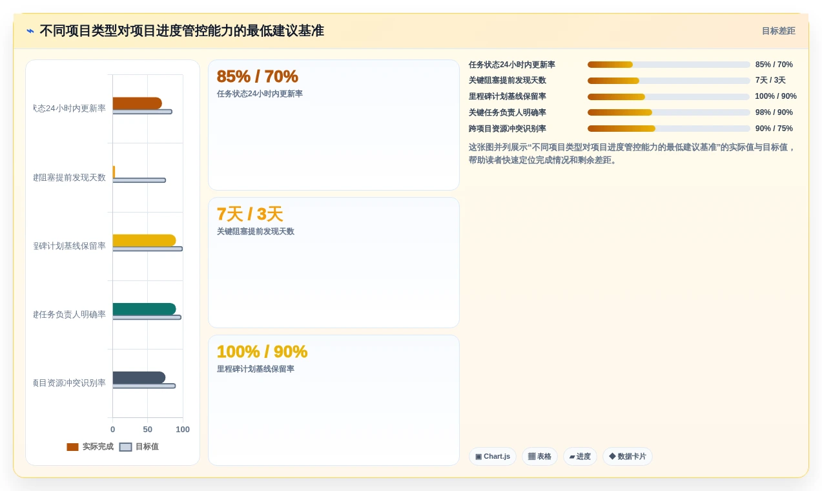Click the 表格 tag chip
Viewport: 822px width, 491px height.
tap(539, 456)
